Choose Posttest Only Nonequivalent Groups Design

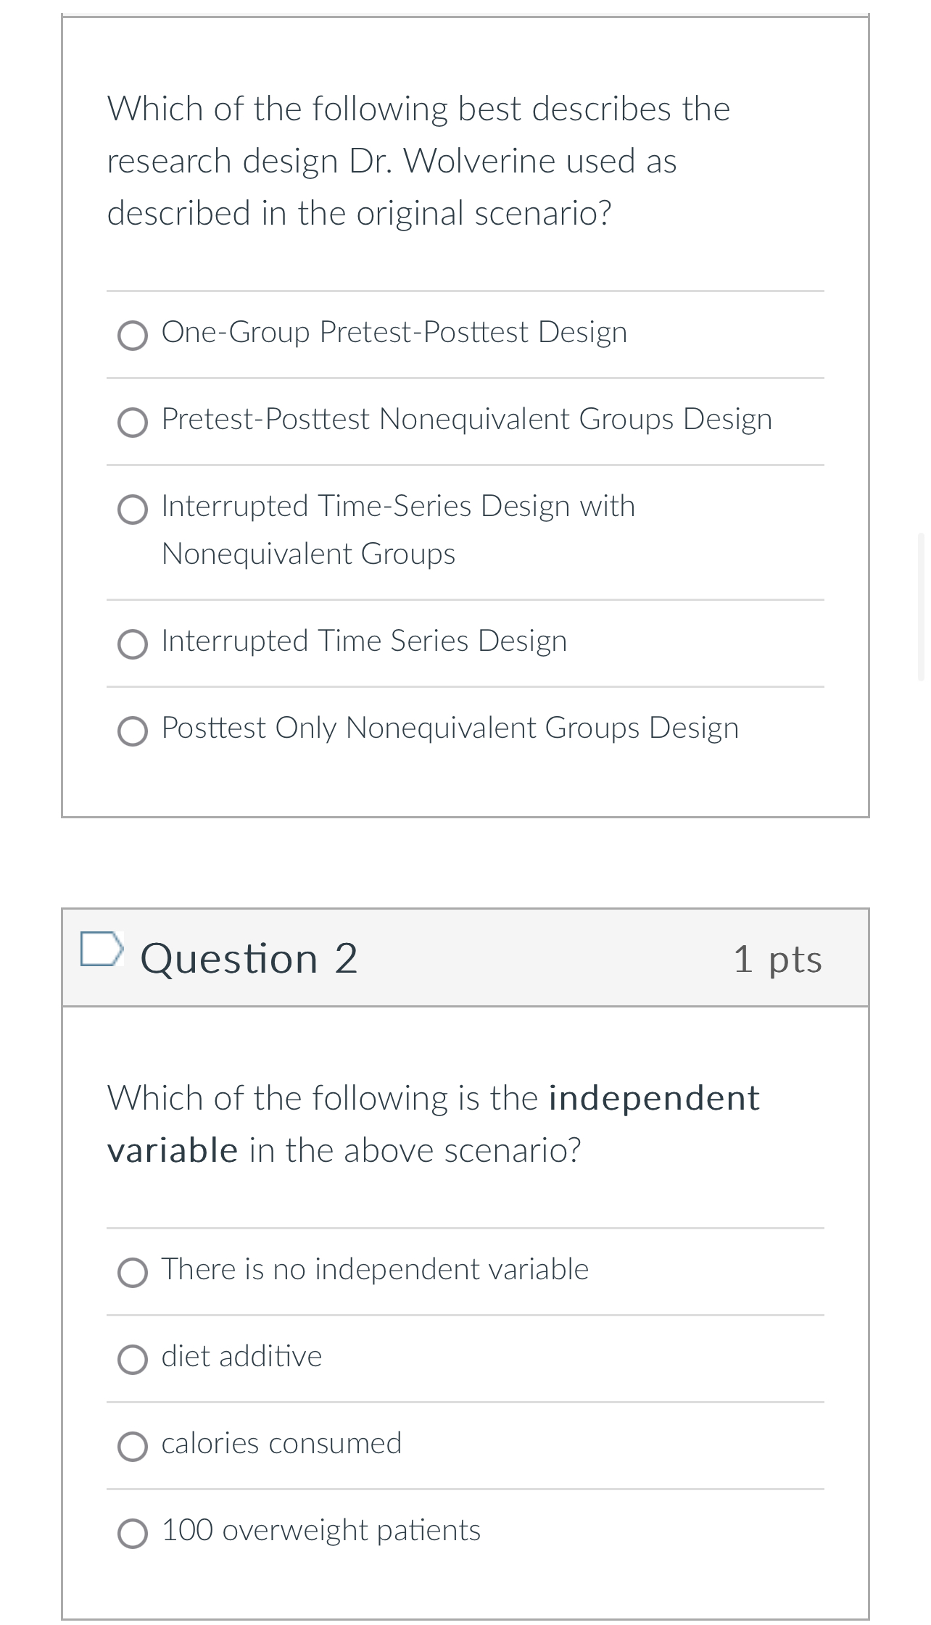coord(133,731)
